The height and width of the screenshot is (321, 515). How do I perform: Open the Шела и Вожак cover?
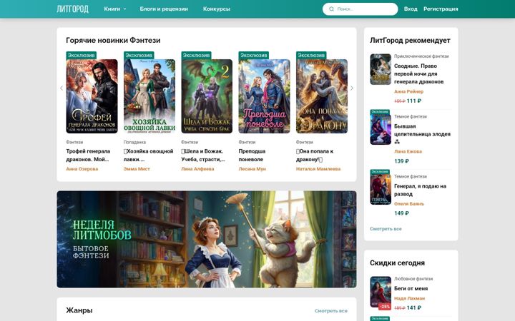[x=207, y=96]
